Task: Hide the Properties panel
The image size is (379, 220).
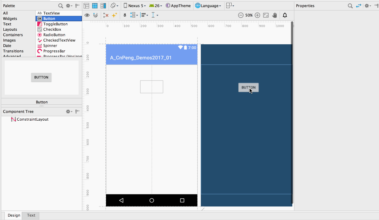Action: [376, 6]
